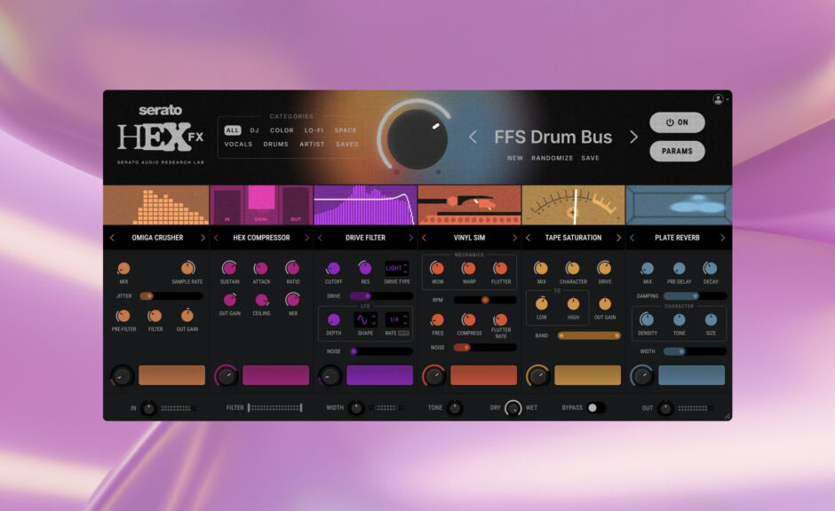Open the LFO Shape selector
Viewport: 835px width, 511px height.
pos(365,319)
